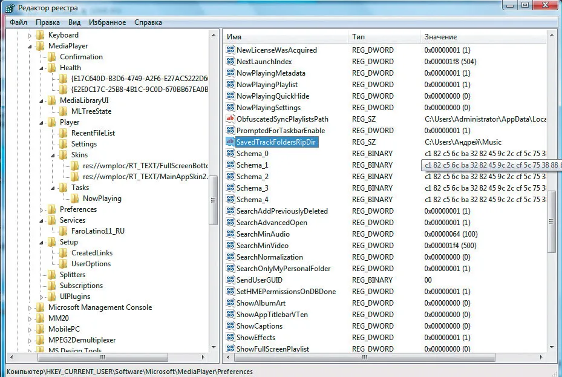Screen dimensions: 562x377
Task: Collapse the Skins subkey arrow
Action: [x=53, y=155]
